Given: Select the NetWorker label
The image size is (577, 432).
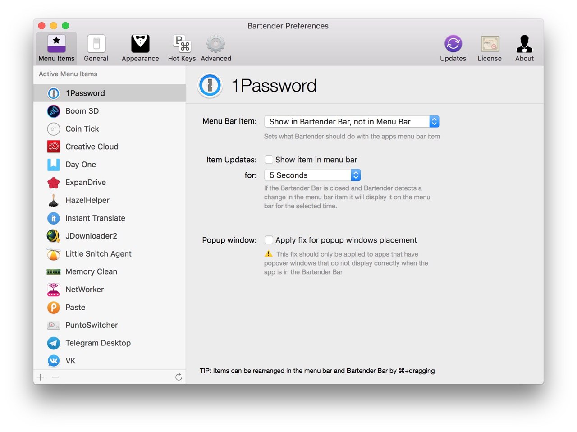Looking at the screenshot, I should coord(85,290).
